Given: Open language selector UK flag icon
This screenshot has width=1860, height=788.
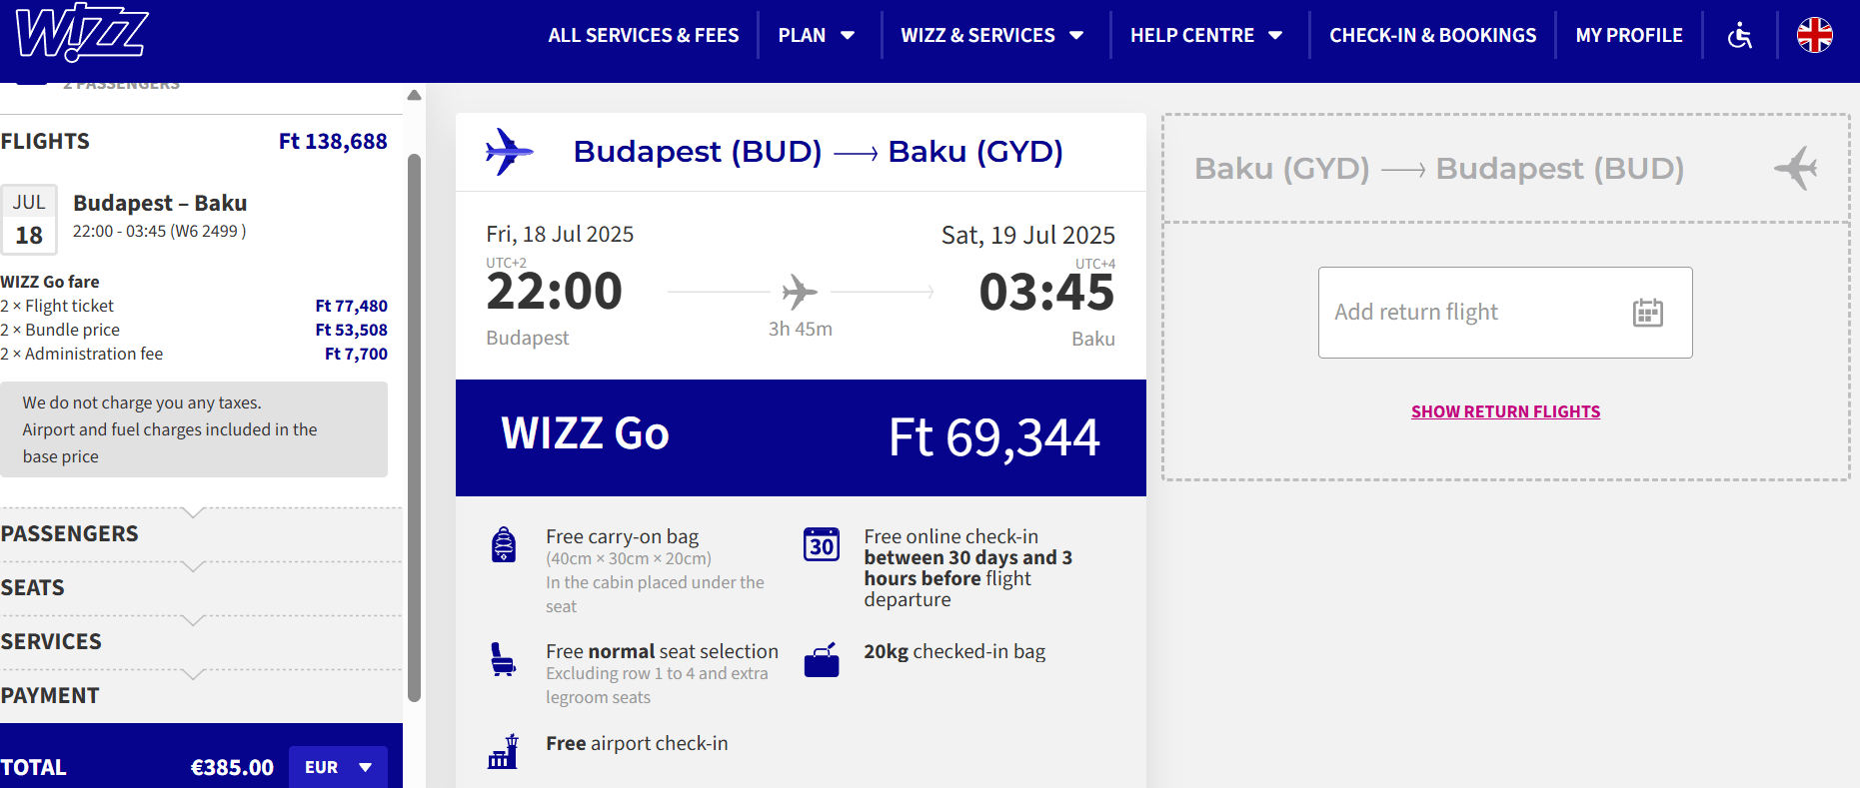Looking at the screenshot, I should tap(1814, 35).
